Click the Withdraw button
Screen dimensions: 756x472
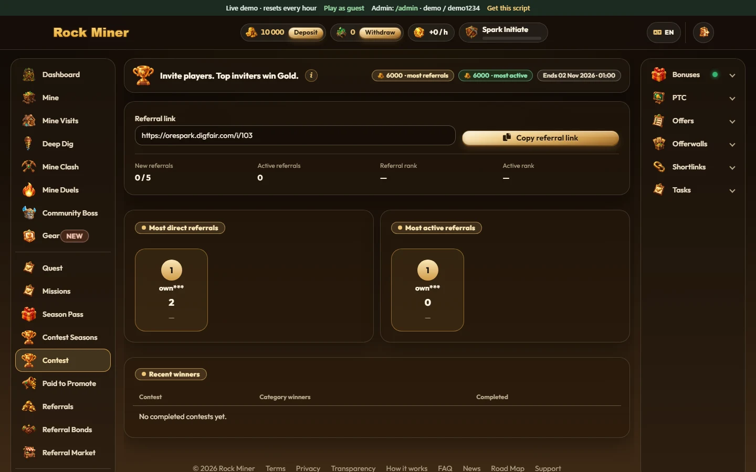pos(380,33)
